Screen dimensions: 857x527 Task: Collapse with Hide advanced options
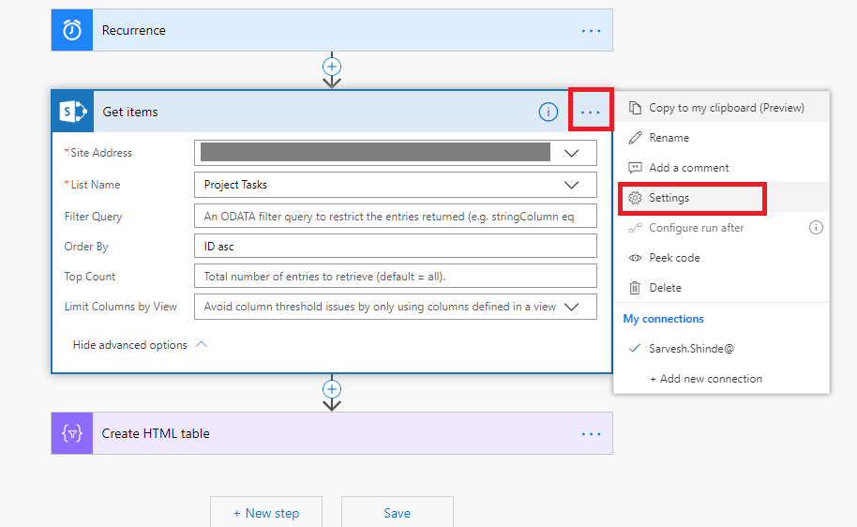(140, 345)
